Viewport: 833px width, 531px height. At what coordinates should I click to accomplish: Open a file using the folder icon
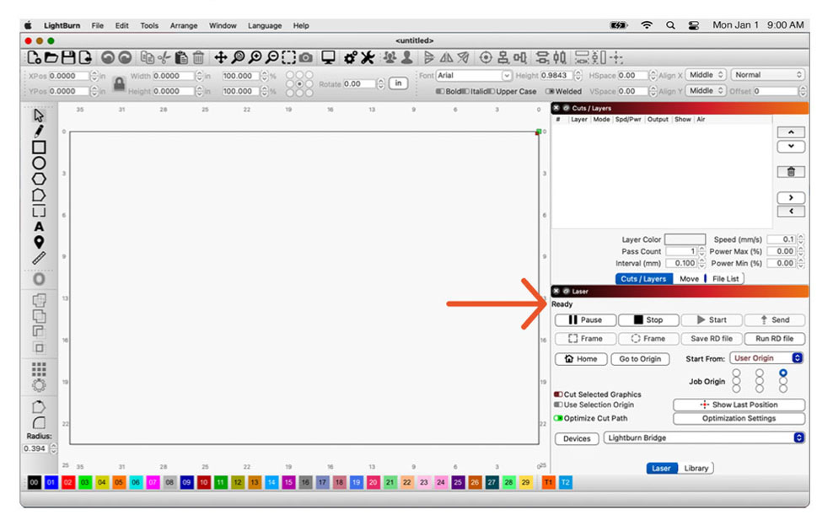point(51,57)
